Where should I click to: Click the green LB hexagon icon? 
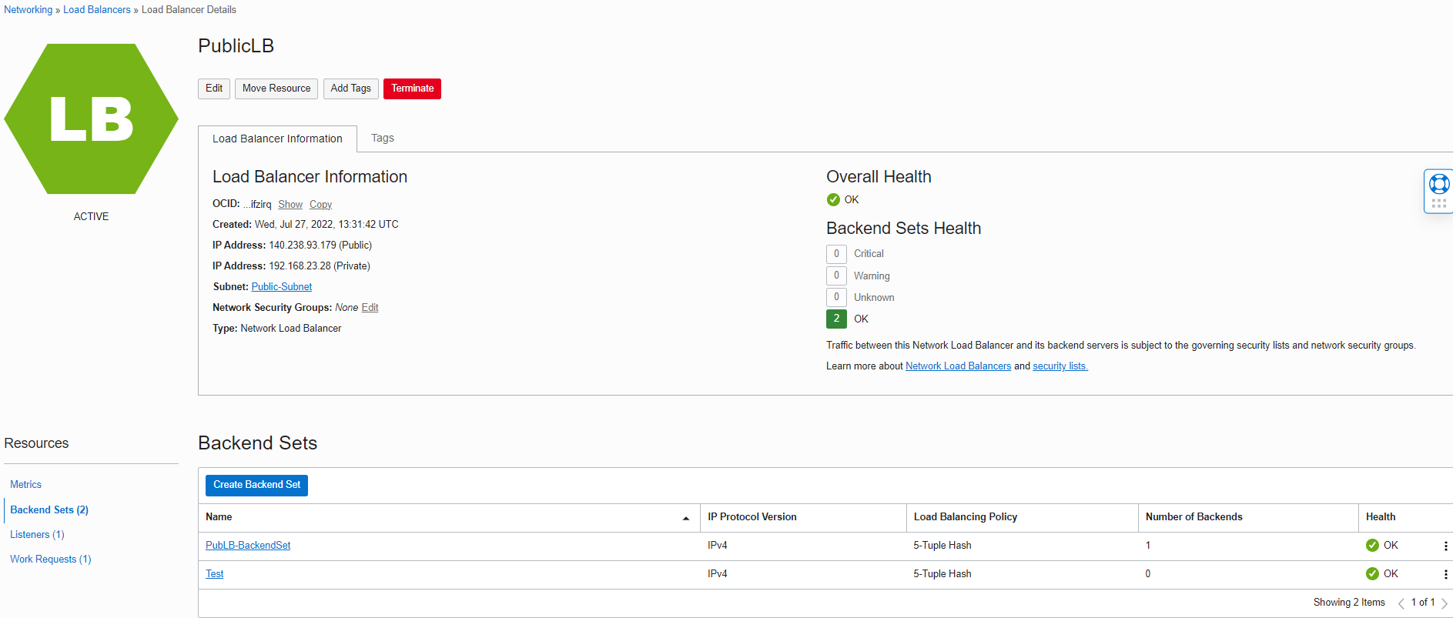point(91,119)
